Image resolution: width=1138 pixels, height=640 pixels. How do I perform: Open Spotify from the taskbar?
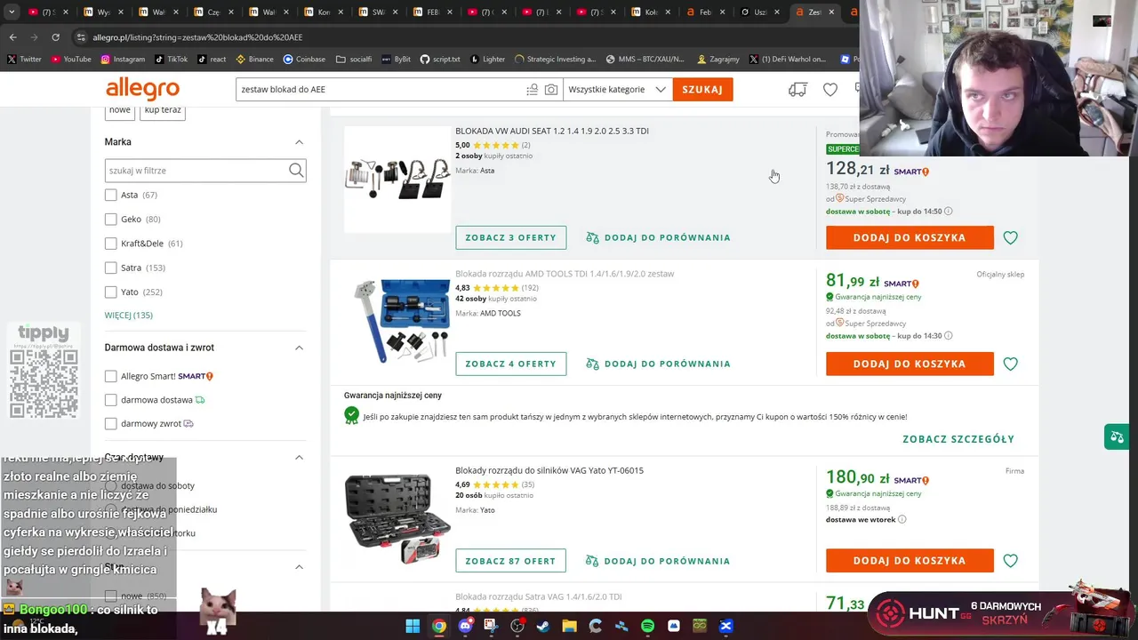647,626
